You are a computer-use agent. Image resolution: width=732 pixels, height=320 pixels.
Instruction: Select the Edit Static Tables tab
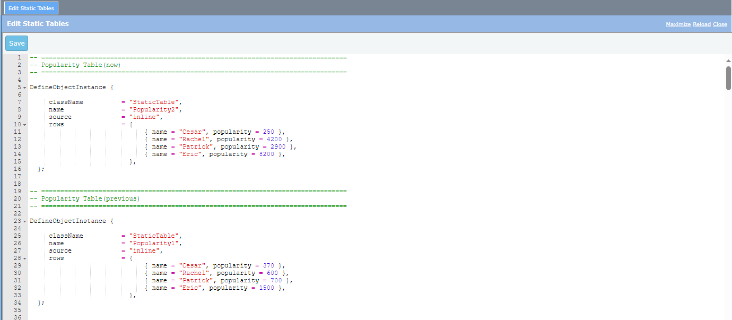tap(31, 8)
